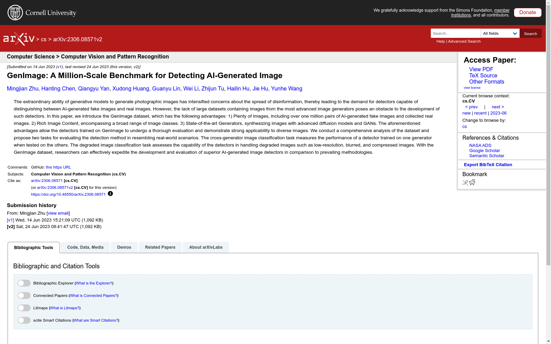Click the DOI info icon next to the DOI link
Screen dimensions: 551x344
(x=110, y=194)
